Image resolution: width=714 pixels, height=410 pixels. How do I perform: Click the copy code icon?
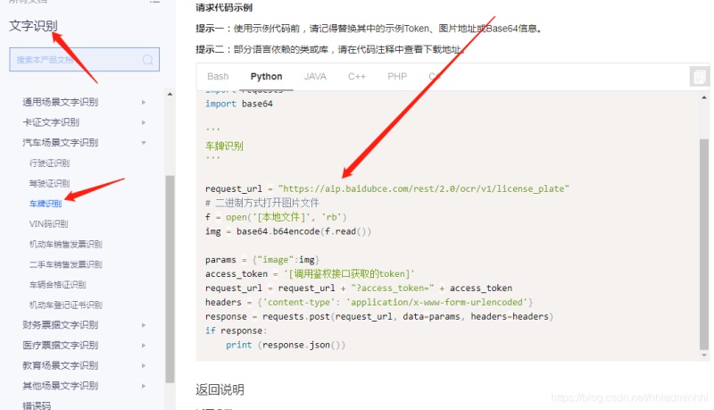[x=699, y=77]
